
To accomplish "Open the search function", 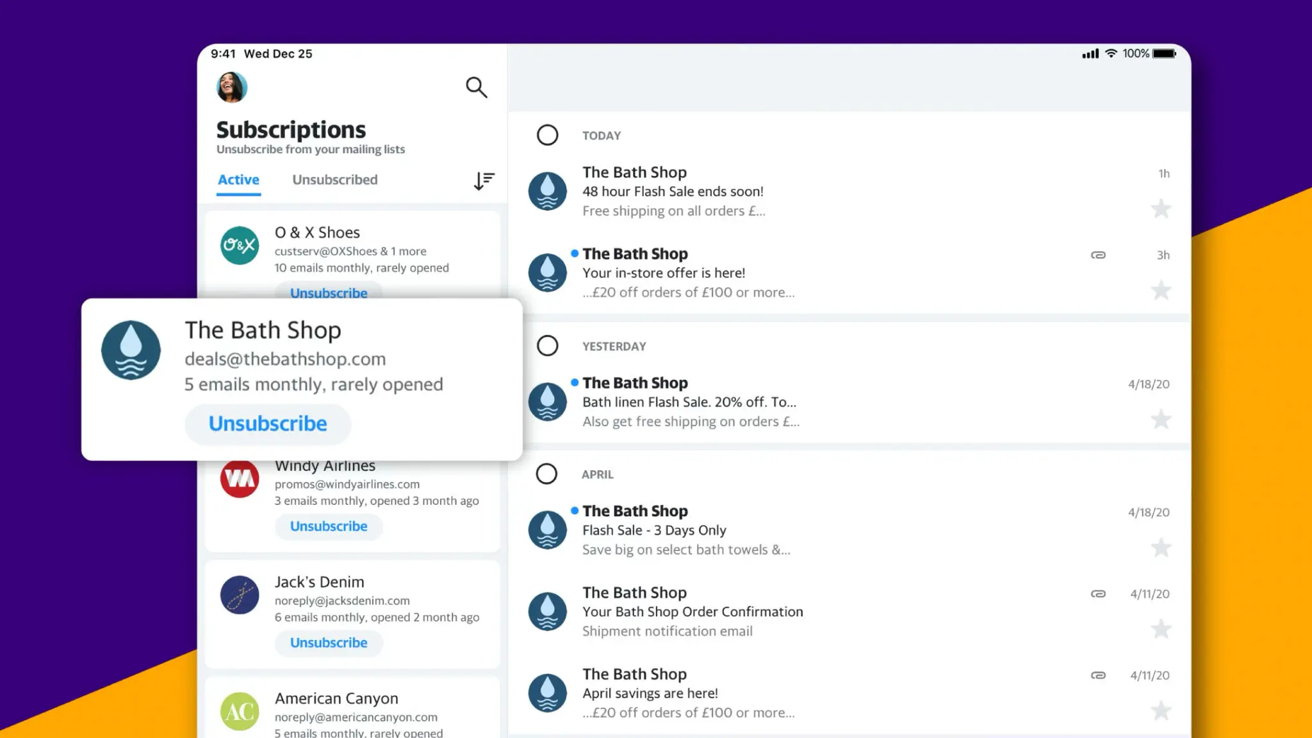I will pos(477,87).
